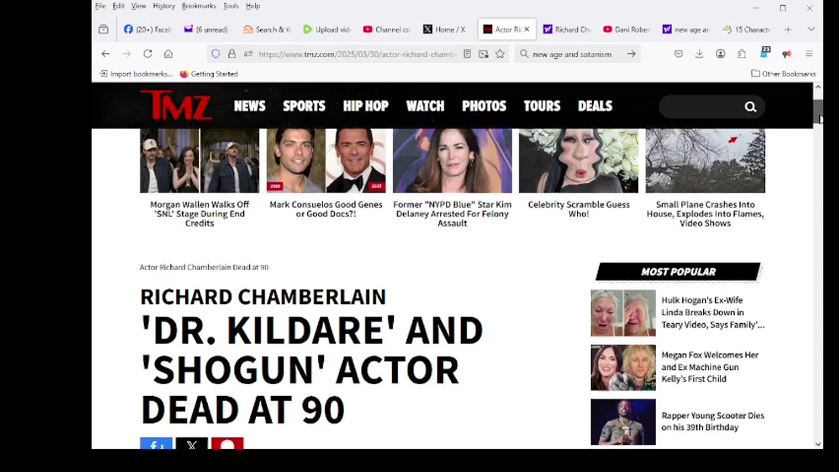This screenshot has width=839, height=472.
Task: Open the TMZ PHOTOS section
Action: (x=484, y=106)
